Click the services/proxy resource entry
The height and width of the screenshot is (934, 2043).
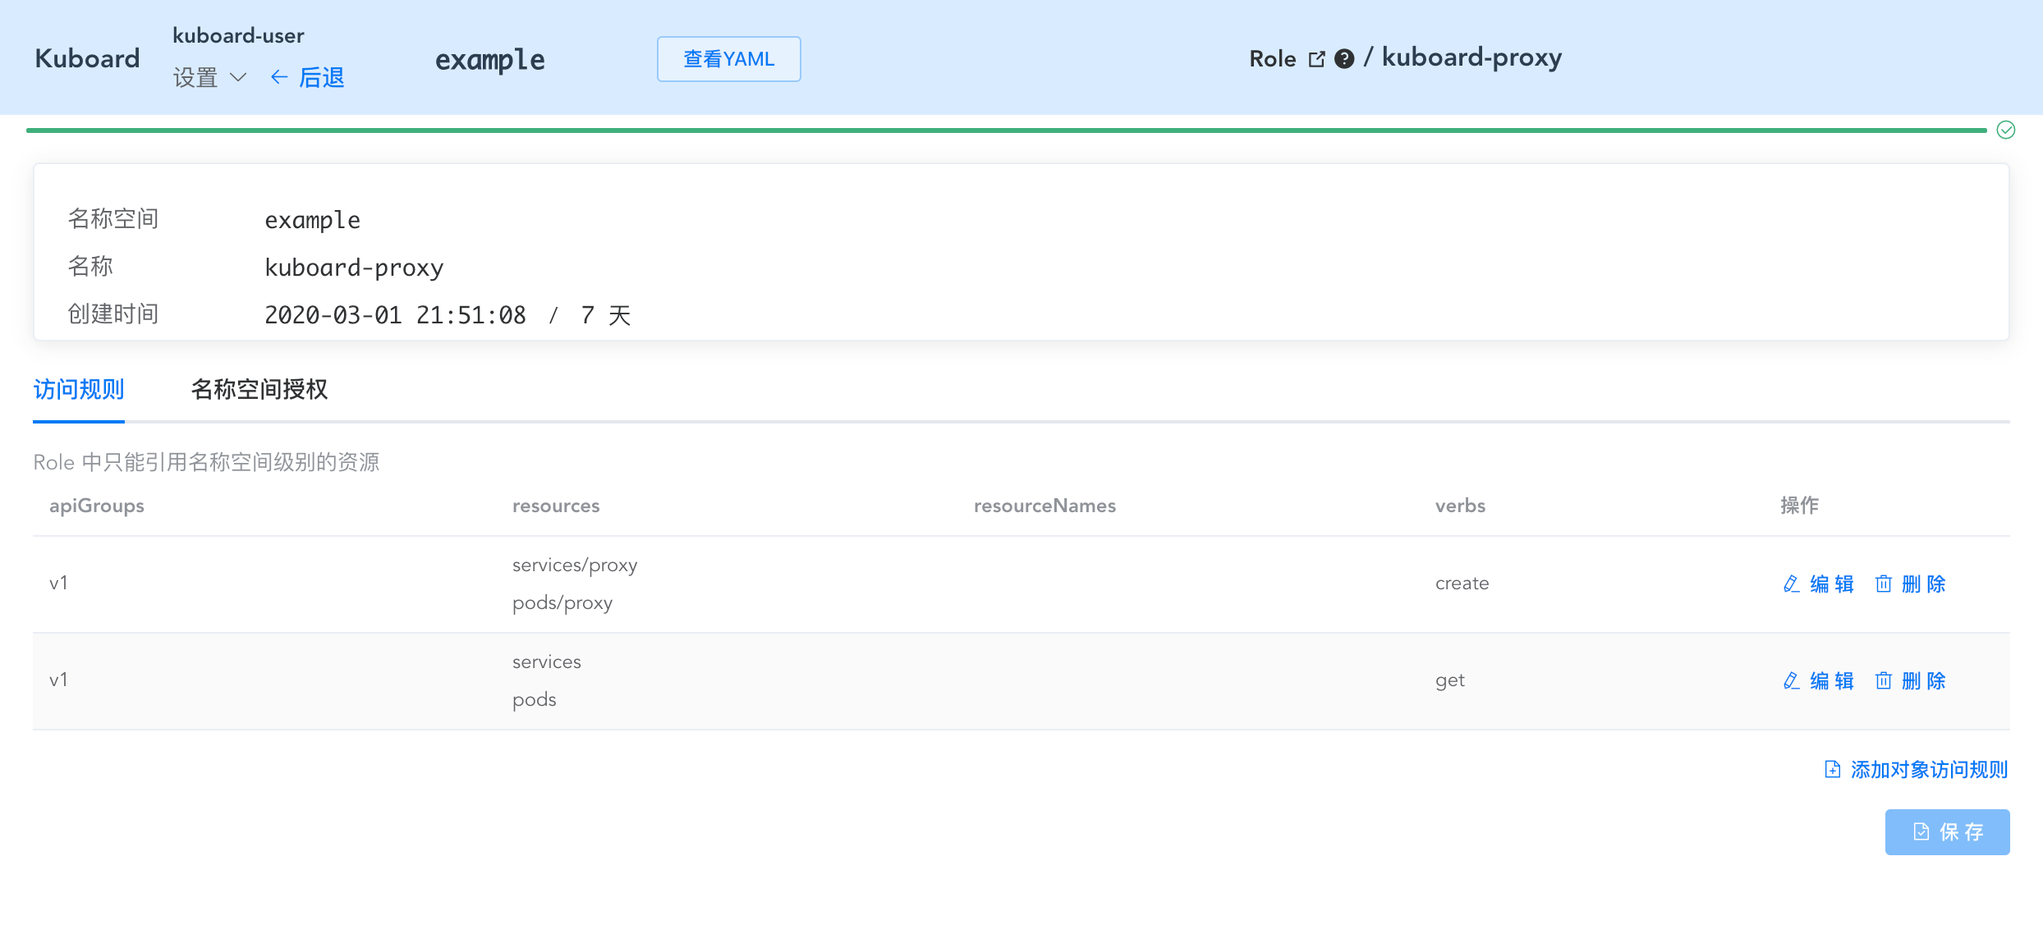pos(575,565)
